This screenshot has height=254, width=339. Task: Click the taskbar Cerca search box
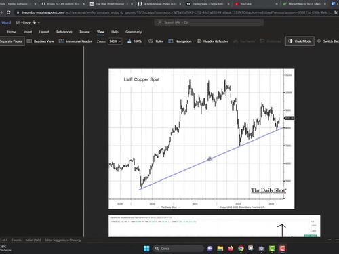coord(178,249)
